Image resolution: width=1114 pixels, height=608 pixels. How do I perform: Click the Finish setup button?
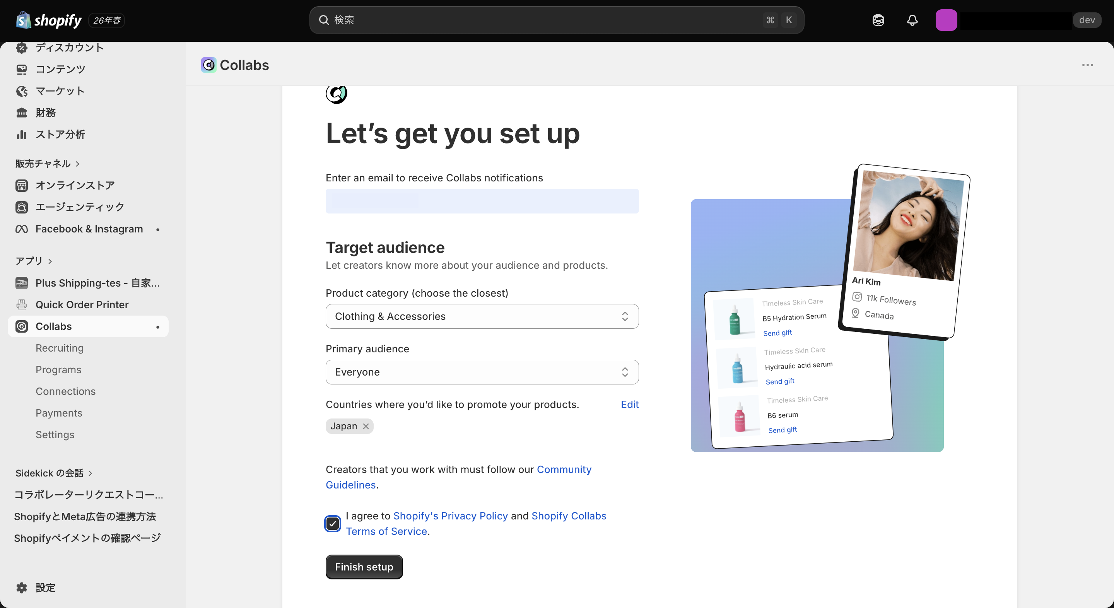(x=364, y=567)
